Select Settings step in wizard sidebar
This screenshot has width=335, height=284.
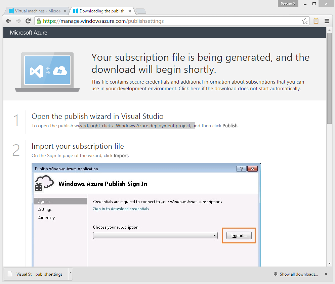pos(45,209)
